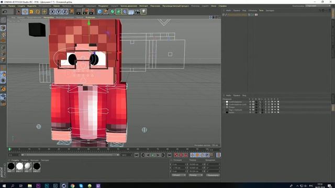Click the green timeline playhead marker
The width and height of the screenshot is (335, 188).
9,149
